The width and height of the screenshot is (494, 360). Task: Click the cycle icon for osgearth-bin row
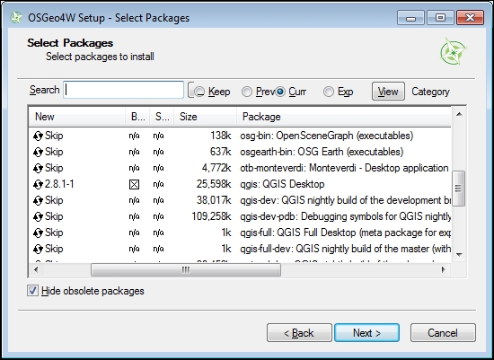(x=38, y=152)
